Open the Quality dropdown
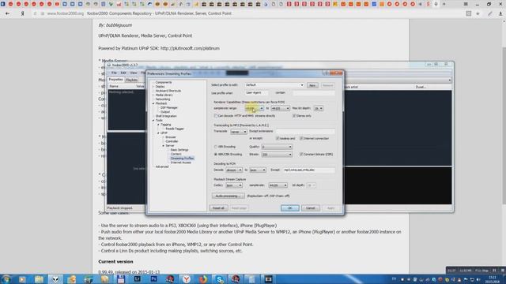Viewport: 506px width, 284px height. (277, 147)
